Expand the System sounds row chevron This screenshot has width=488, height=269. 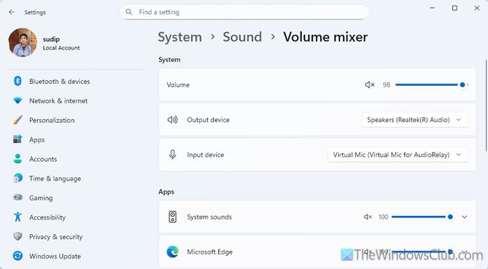464,217
